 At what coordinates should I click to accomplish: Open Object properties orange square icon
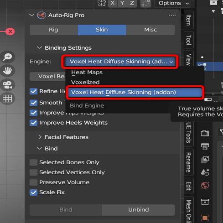(x=205, y=218)
